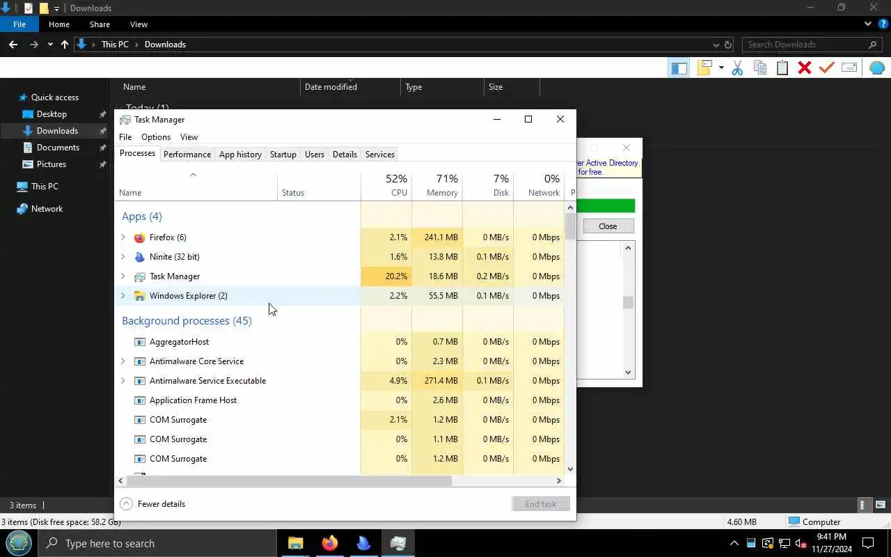Image resolution: width=891 pixels, height=557 pixels.
Task: Switch Explorer to large icons view
Action: 881,505
